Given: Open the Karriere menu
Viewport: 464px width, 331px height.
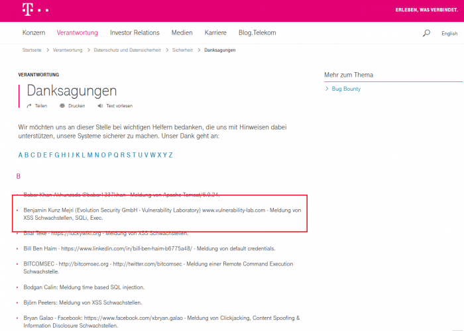Looking at the screenshot, I should coord(215,33).
